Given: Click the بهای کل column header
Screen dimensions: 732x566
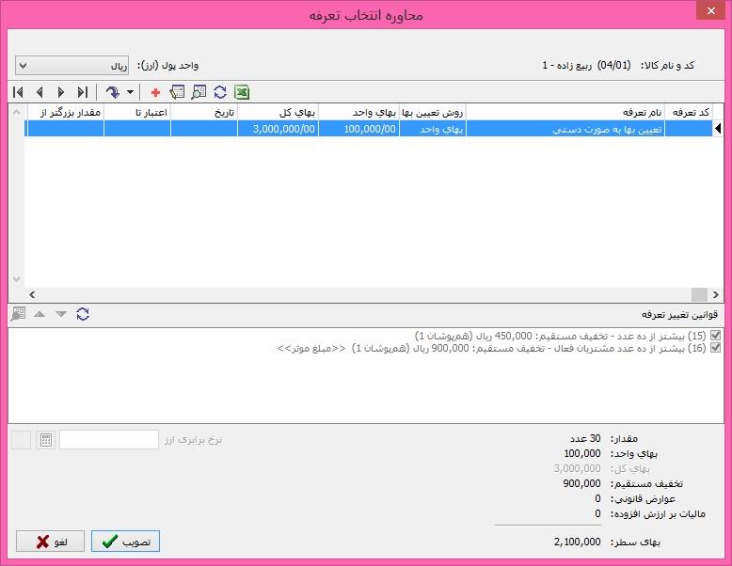Looking at the screenshot, I should [x=278, y=112].
